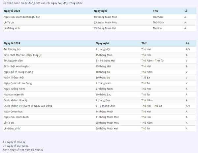The width and height of the screenshot is (198, 153).
Task: Select '10 tháng Mười Một' date cell
Action: 105,17
